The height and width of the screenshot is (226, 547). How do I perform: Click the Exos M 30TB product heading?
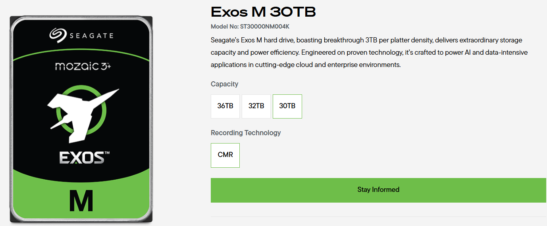tap(263, 12)
